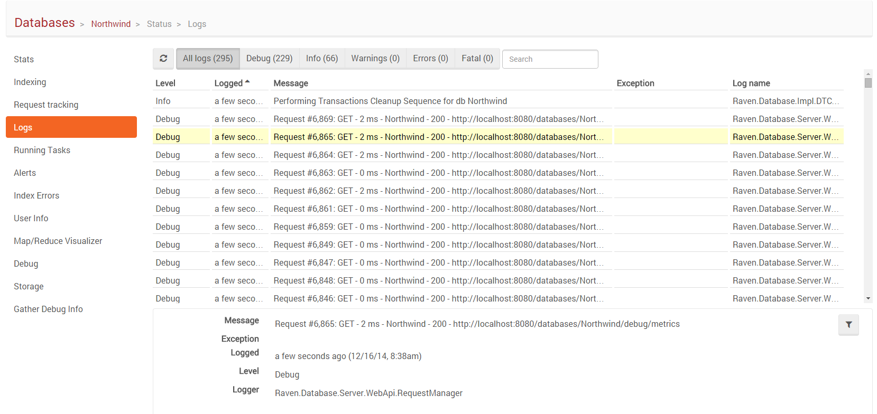This screenshot has height=414, width=877.
Task: Click the Info level cell in first row
Action: [x=181, y=101]
